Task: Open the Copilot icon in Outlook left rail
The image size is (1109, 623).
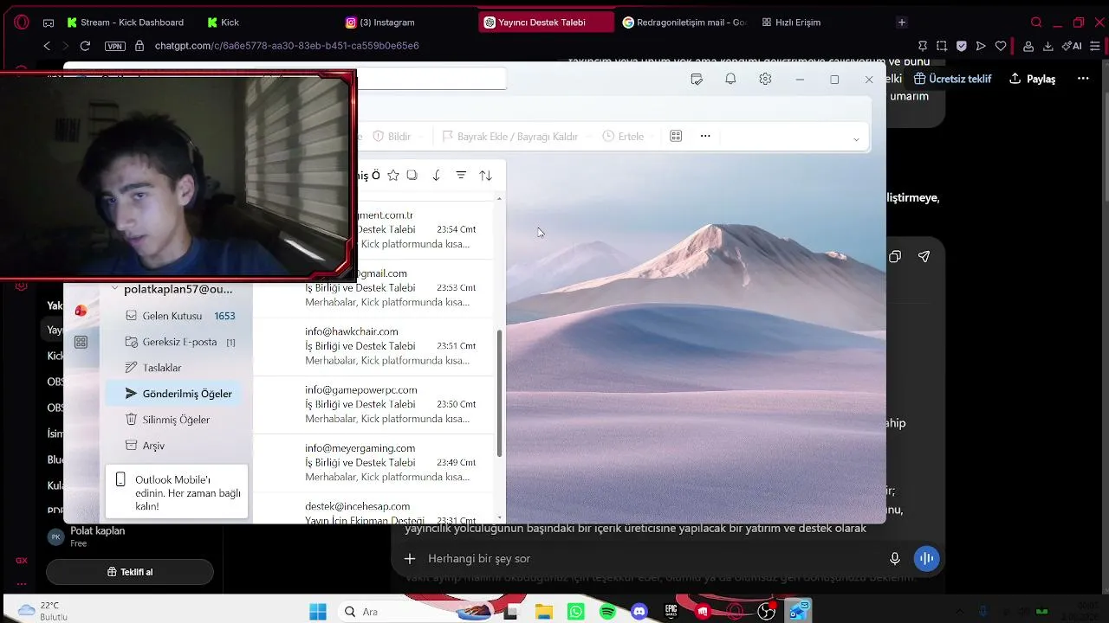Action: pyautogui.click(x=81, y=311)
